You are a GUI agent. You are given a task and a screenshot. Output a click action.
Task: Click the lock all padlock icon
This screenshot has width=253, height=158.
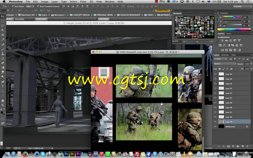click(232, 69)
